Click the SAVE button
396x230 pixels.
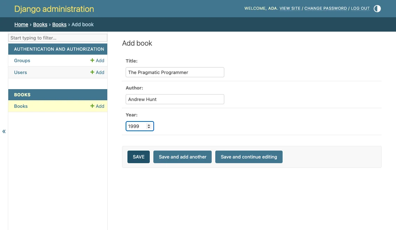coord(138,157)
